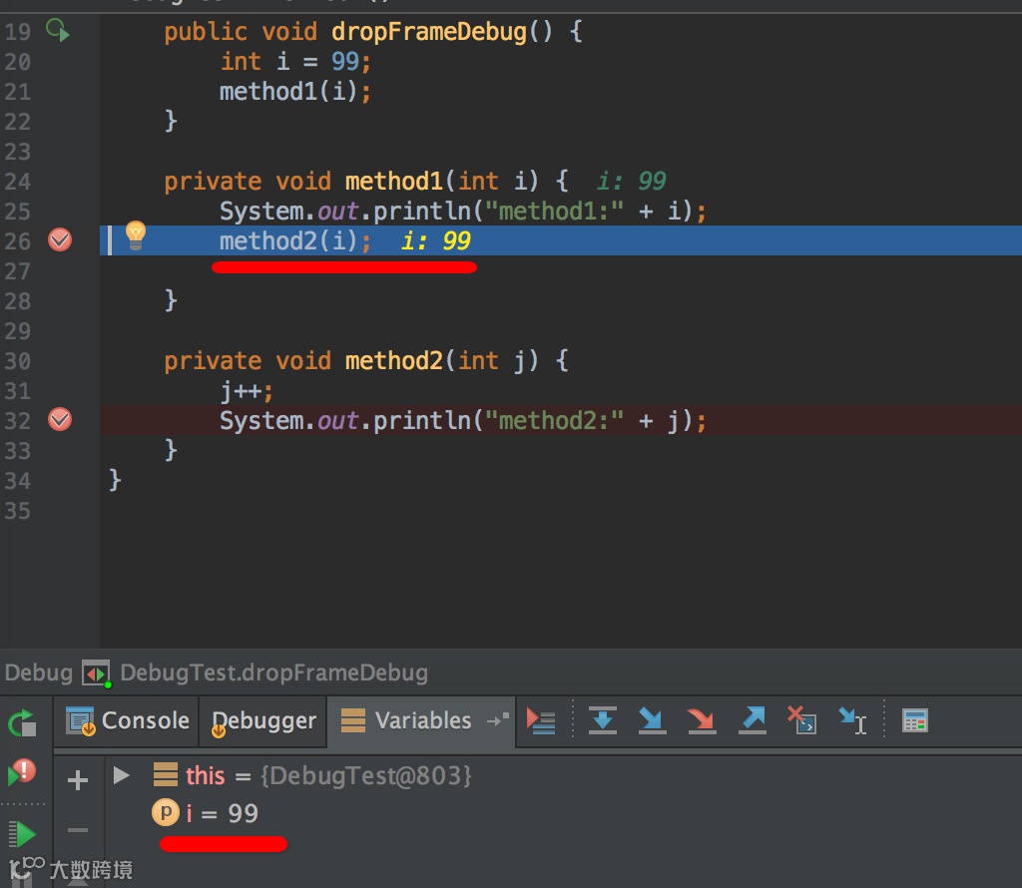The height and width of the screenshot is (888, 1022).
Task: Click the green Resume Program icon
Action: 22,834
